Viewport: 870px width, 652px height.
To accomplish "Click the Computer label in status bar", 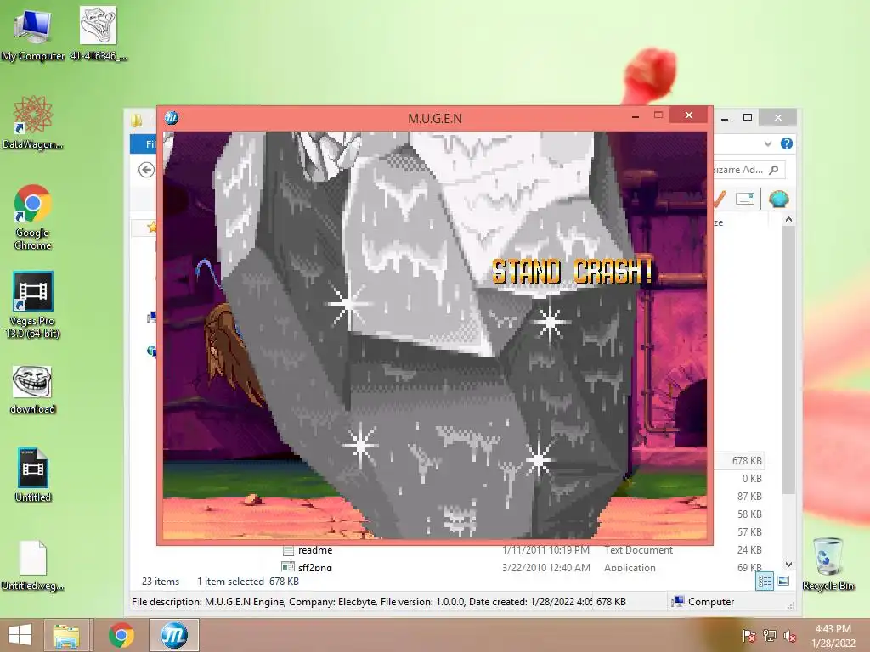I will 711,602.
